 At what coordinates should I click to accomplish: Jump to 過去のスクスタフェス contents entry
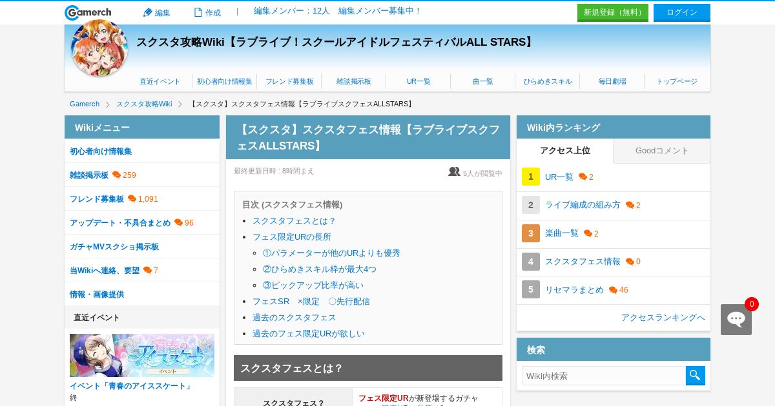[x=294, y=318]
